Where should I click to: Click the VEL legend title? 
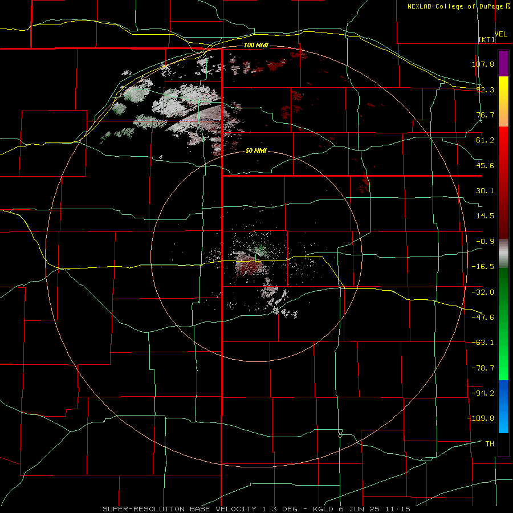(x=500, y=34)
